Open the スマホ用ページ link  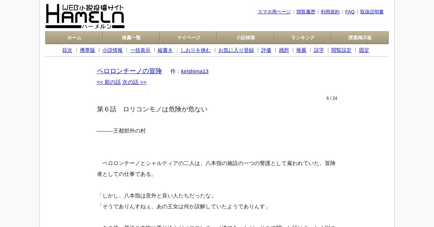coord(274,12)
